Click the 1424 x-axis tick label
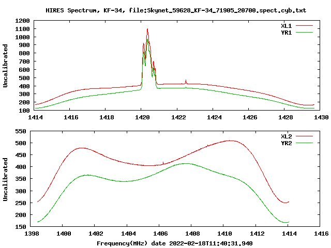 click(214, 117)
